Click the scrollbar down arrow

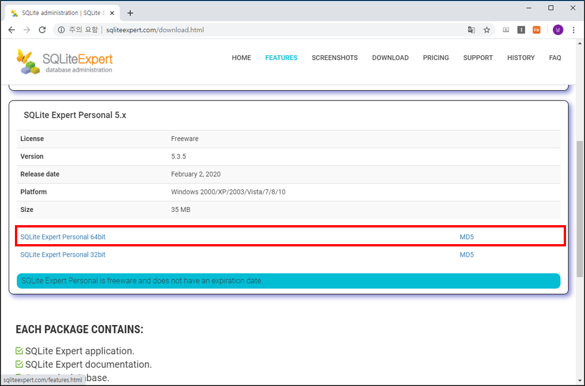tap(580, 381)
